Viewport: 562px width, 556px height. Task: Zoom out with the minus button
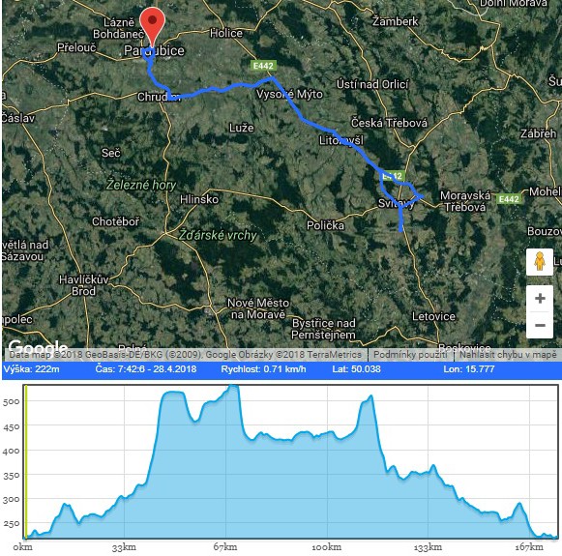[540, 325]
